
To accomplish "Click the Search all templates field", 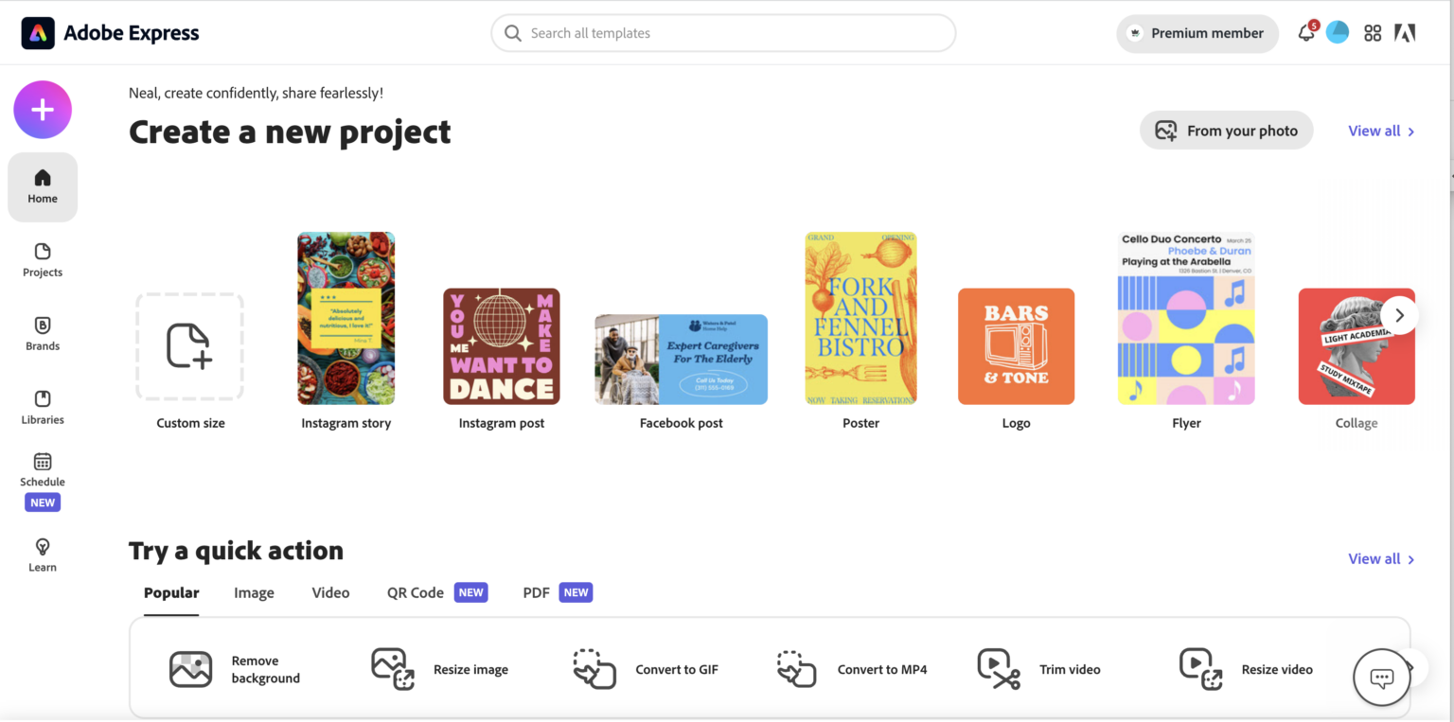I will [722, 32].
